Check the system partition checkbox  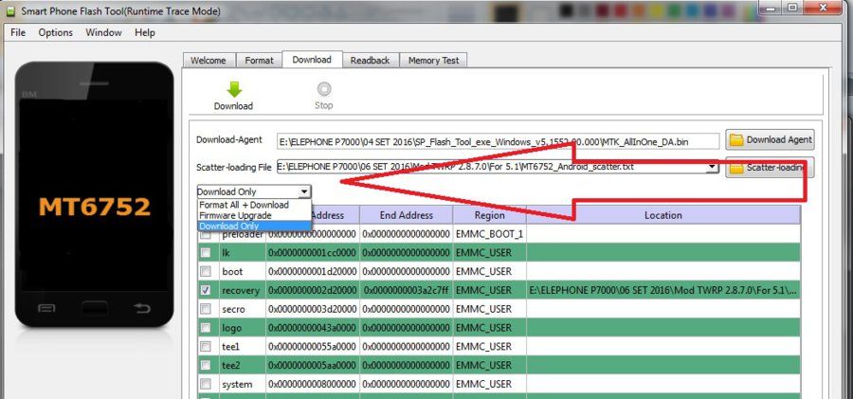point(206,384)
